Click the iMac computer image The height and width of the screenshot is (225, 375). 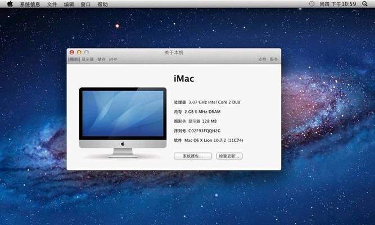(x=123, y=122)
